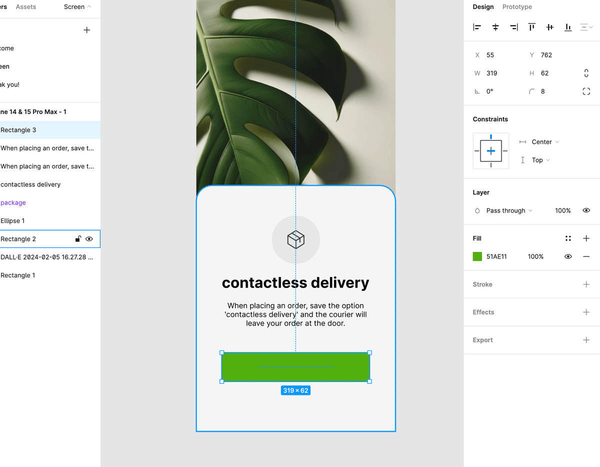Image resolution: width=600 pixels, height=467 pixels.
Task: Toggle constrain proportions lock icon
Action: click(586, 73)
